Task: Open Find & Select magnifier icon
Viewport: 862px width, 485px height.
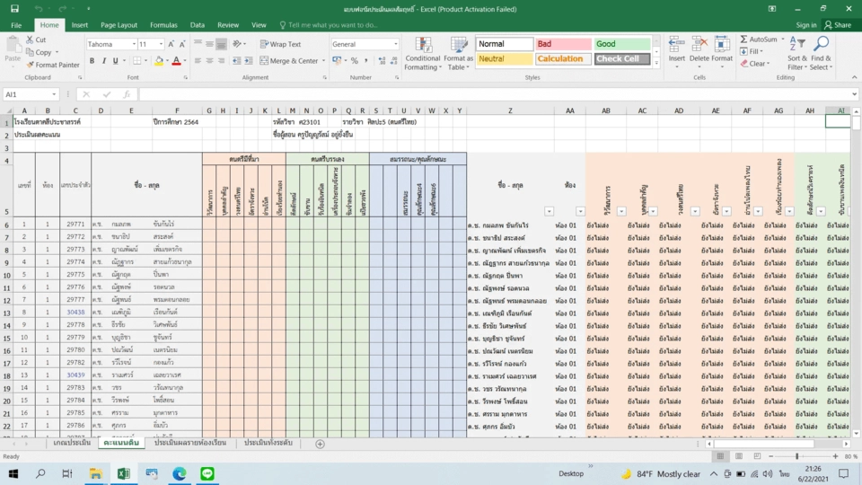Action: tap(821, 44)
